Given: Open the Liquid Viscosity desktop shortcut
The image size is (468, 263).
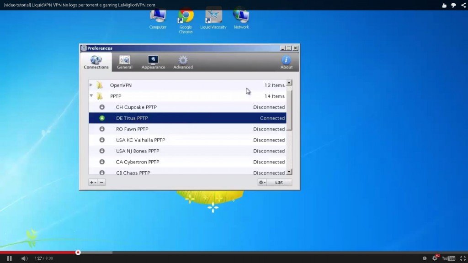Looking at the screenshot, I should pos(213,18).
